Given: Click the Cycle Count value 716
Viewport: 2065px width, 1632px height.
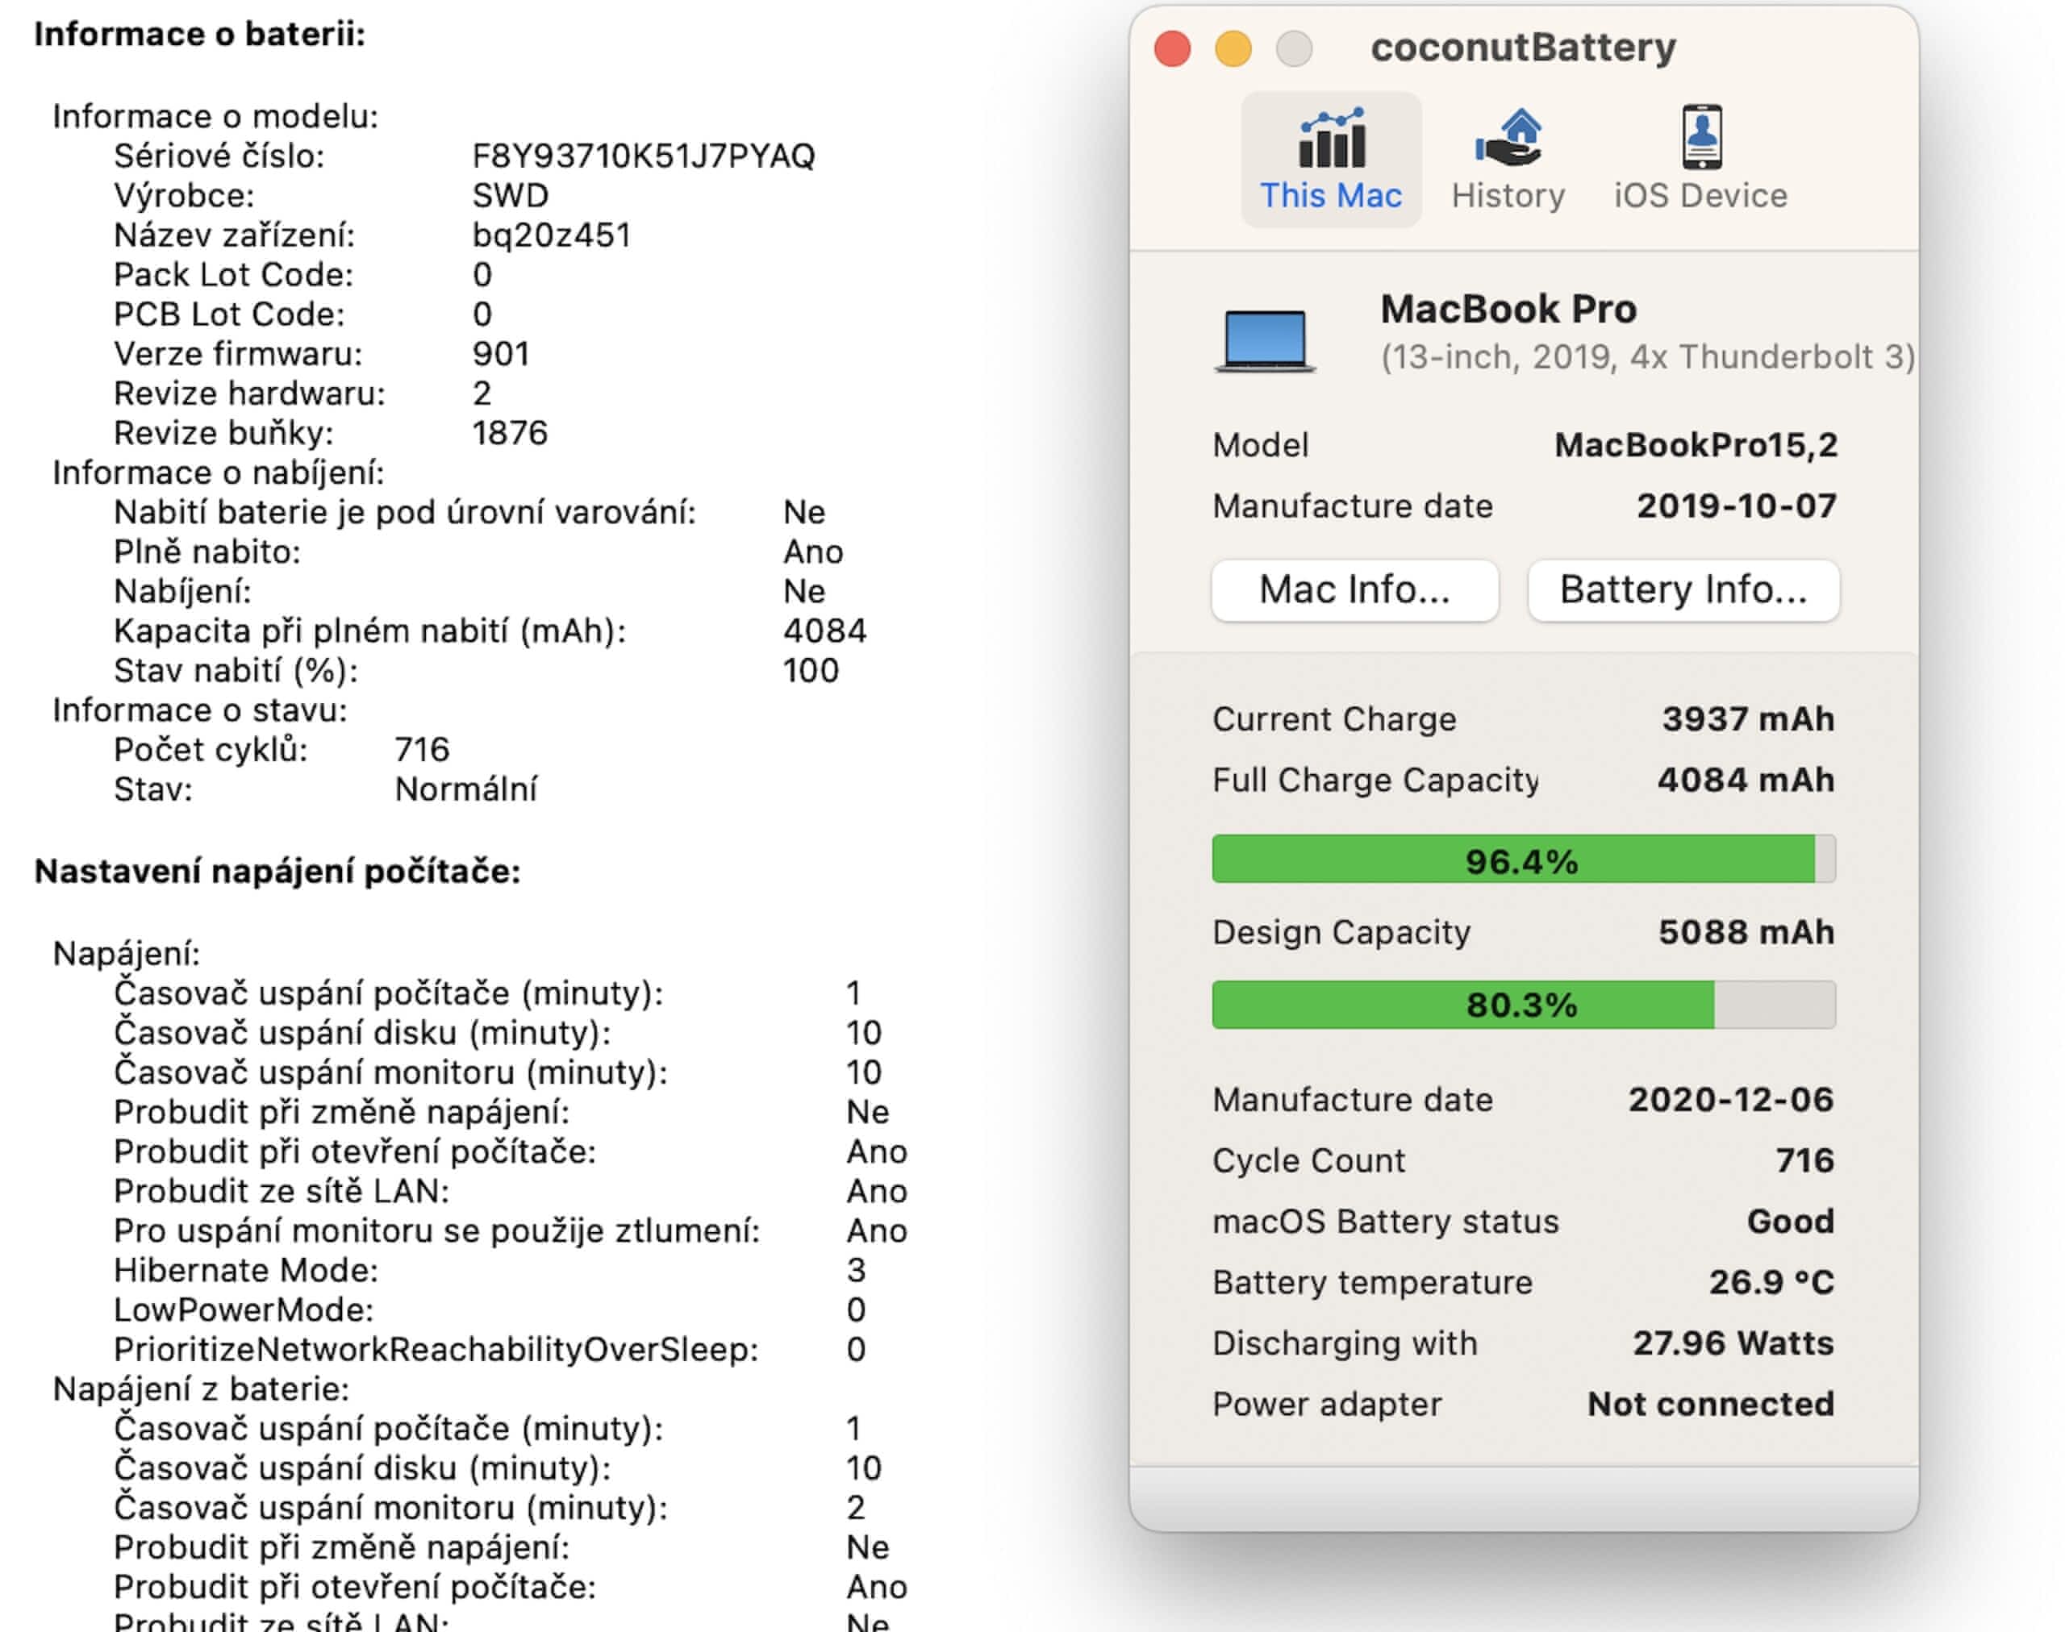Looking at the screenshot, I should point(1804,1160).
